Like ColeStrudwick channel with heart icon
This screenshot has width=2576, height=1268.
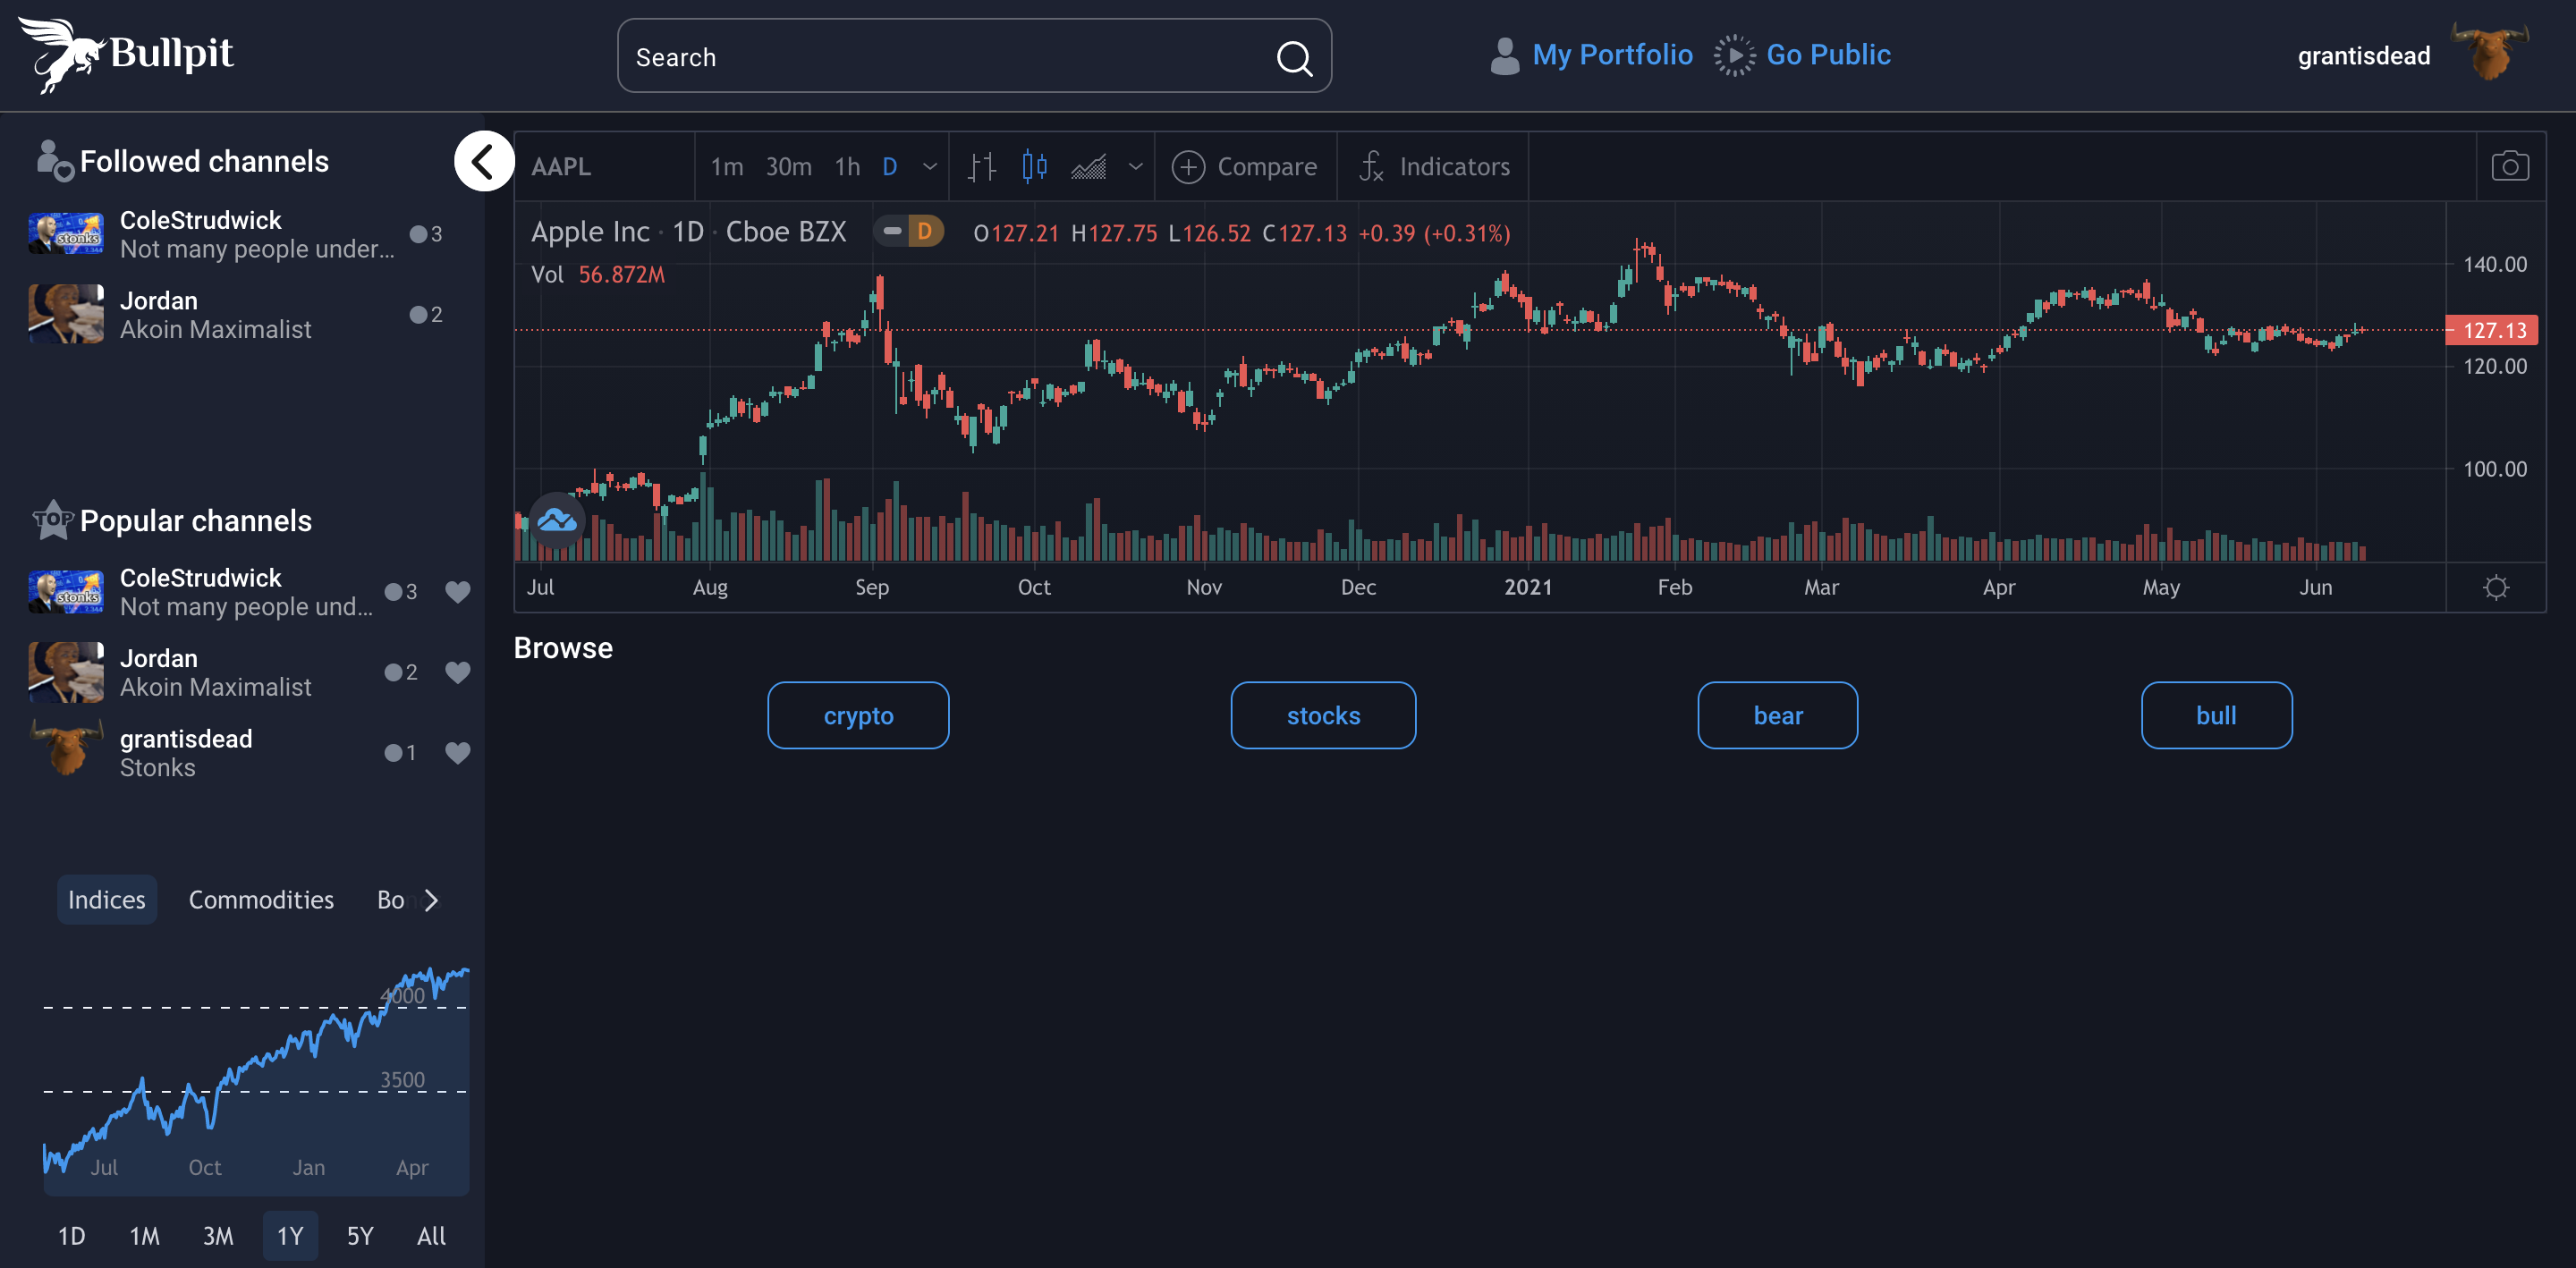tap(457, 592)
